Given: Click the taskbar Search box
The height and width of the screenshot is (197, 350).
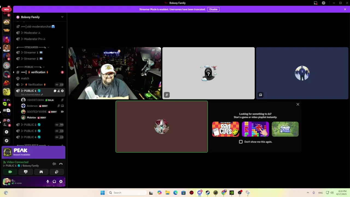Looking at the screenshot, I should [127, 193].
